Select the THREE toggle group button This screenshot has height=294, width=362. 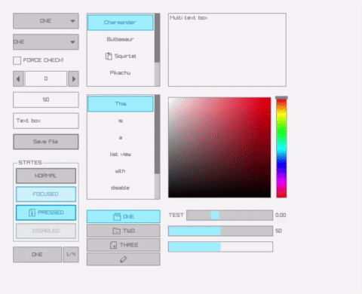click(124, 245)
